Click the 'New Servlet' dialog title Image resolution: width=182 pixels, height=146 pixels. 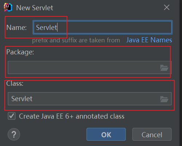pyautogui.click(x=35, y=8)
